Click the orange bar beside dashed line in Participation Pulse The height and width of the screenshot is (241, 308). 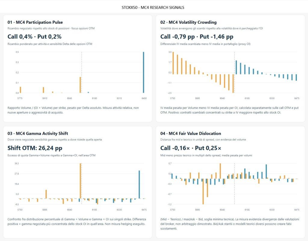click(80, 85)
